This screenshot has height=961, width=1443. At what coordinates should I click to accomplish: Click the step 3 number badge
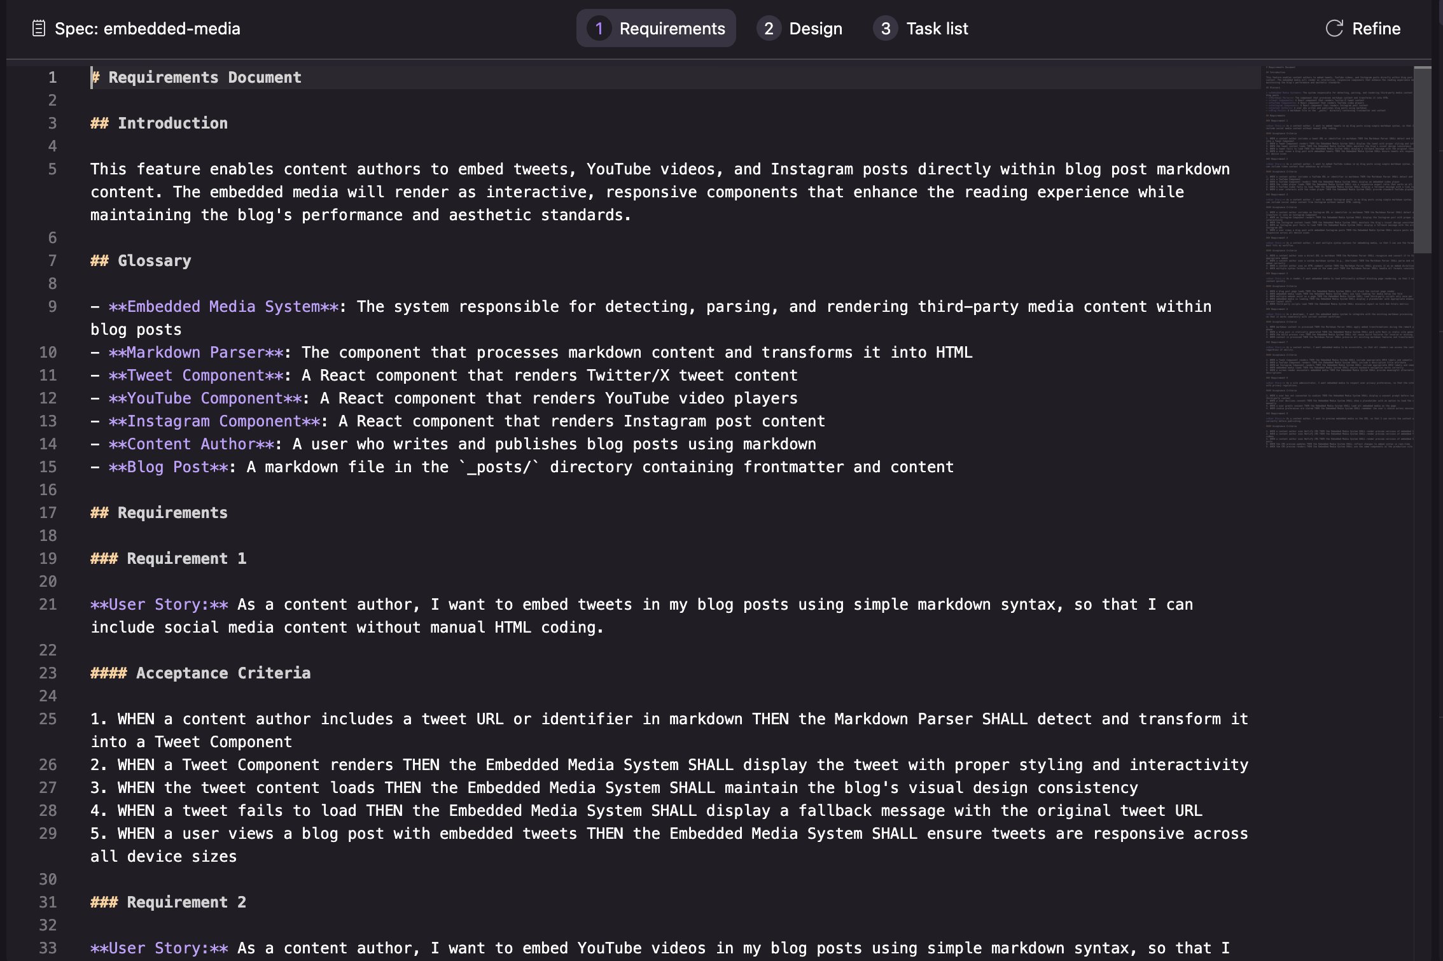tap(885, 29)
